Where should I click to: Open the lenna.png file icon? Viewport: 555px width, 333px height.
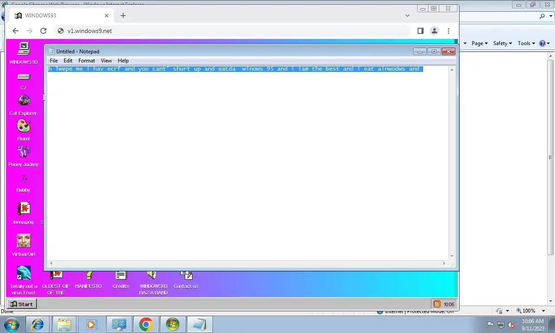pos(23,213)
